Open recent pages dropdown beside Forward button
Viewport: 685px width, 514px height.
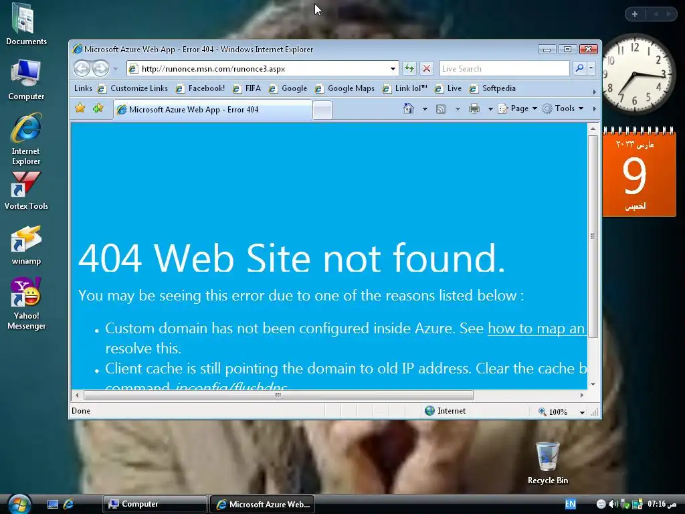[115, 69]
